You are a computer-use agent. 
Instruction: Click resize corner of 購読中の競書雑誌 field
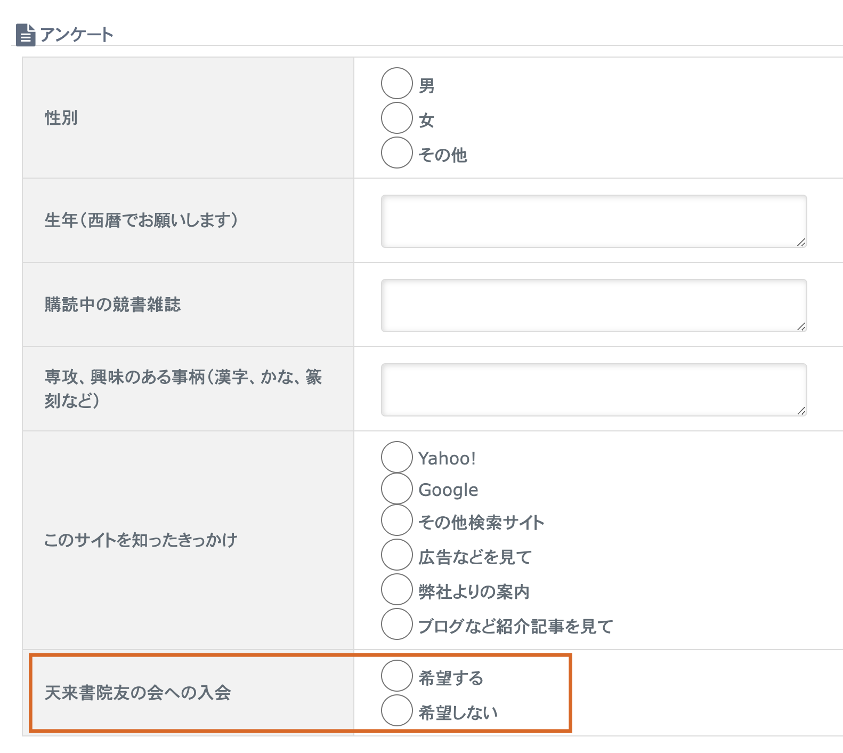point(801,327)
